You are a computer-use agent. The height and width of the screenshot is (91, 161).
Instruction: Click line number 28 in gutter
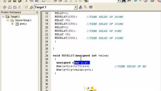(x=47, y=56)
